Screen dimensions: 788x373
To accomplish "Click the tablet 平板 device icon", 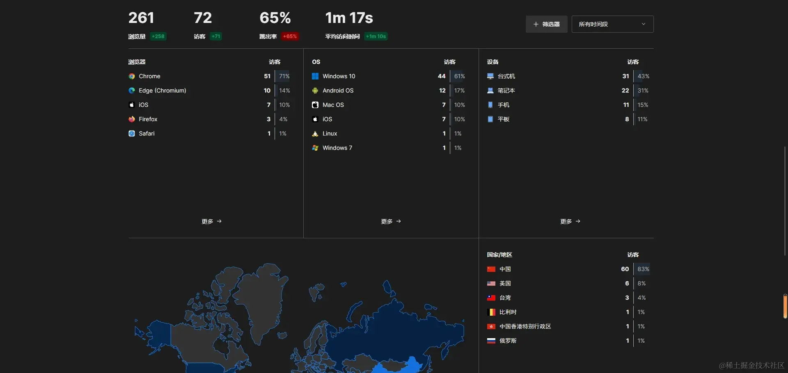I will pos(490,119).
